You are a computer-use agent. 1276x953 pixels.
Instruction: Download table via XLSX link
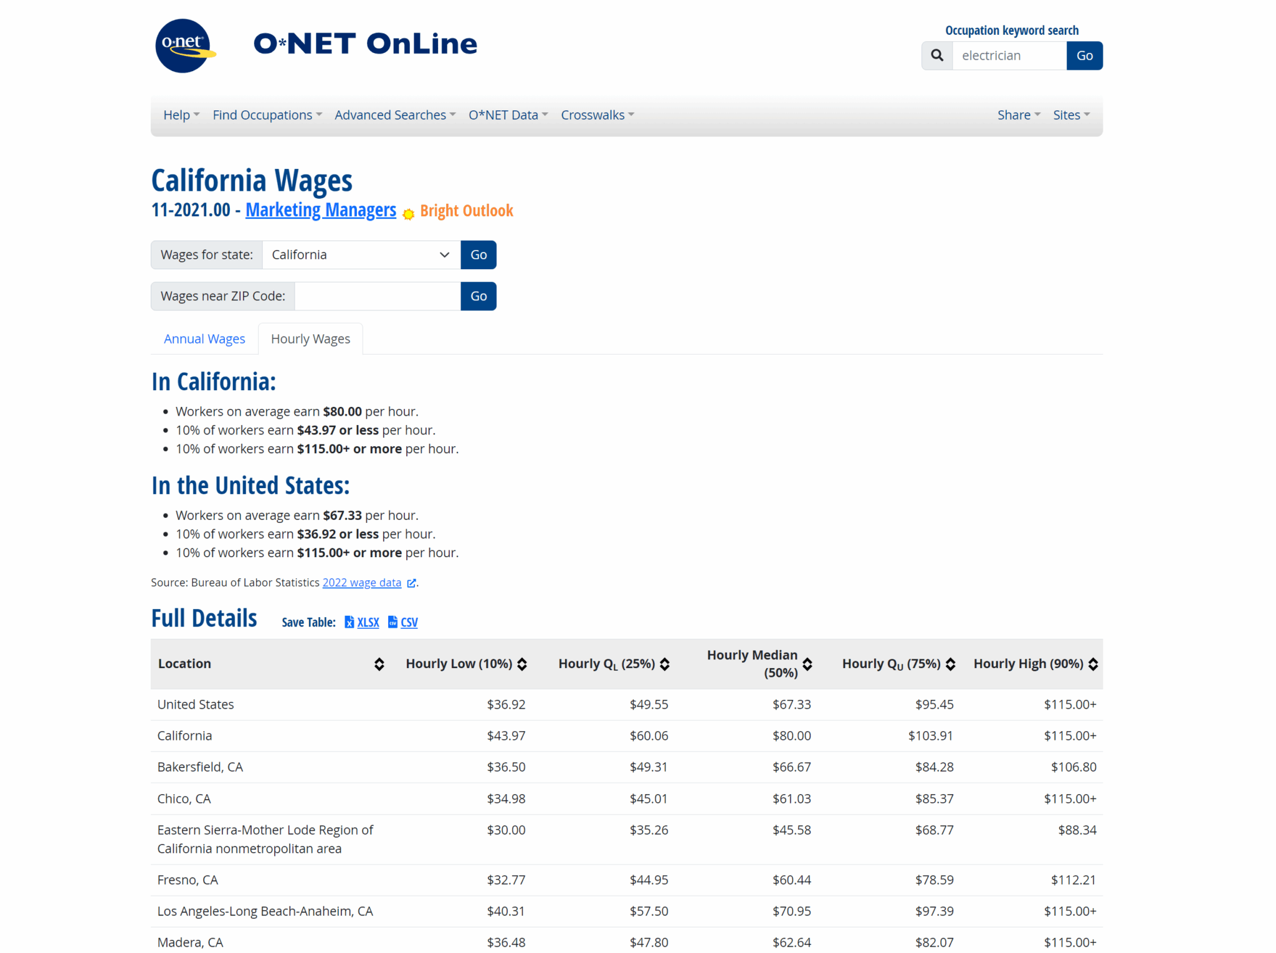(x=368, y=622)
